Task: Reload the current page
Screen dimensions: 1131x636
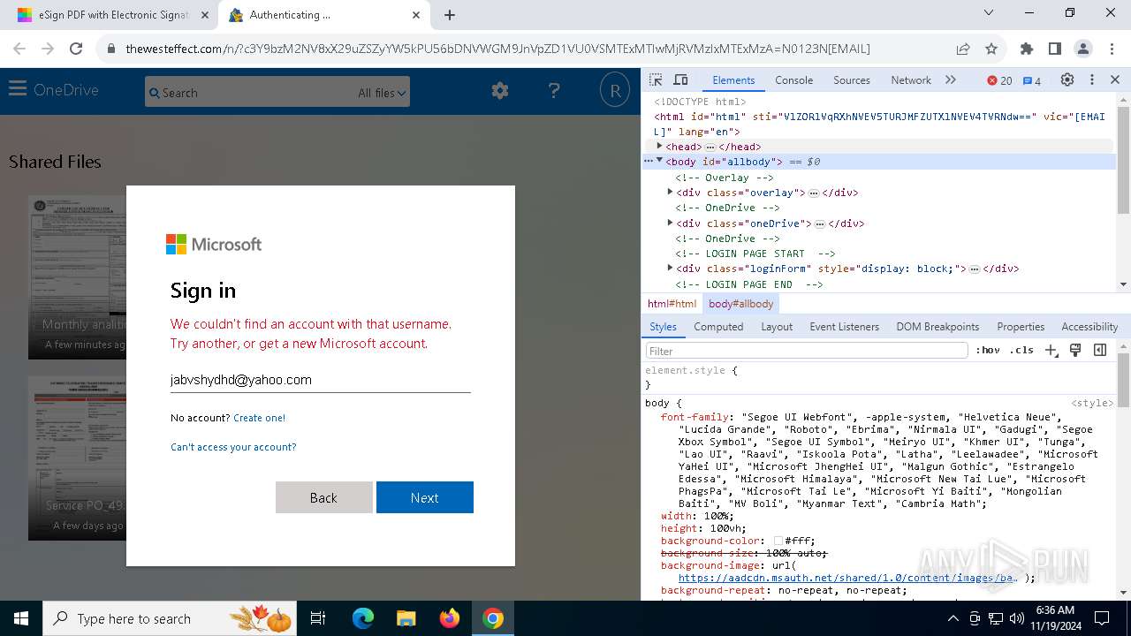Action: 76,49
